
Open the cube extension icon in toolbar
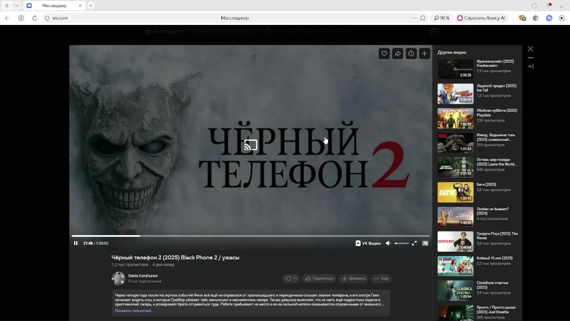click(x=536, y=18)
